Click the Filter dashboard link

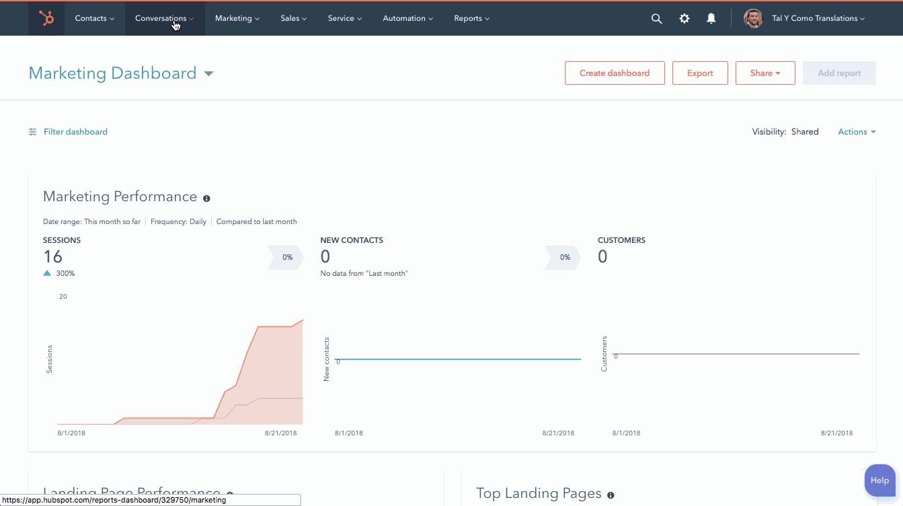click(x=75, y=132)
